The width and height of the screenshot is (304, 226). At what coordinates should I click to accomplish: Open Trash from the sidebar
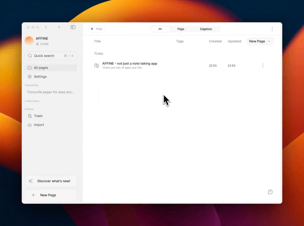pos(51,116)
